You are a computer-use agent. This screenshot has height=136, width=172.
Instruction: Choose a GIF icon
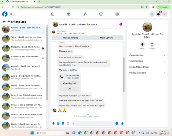(68, 123)
